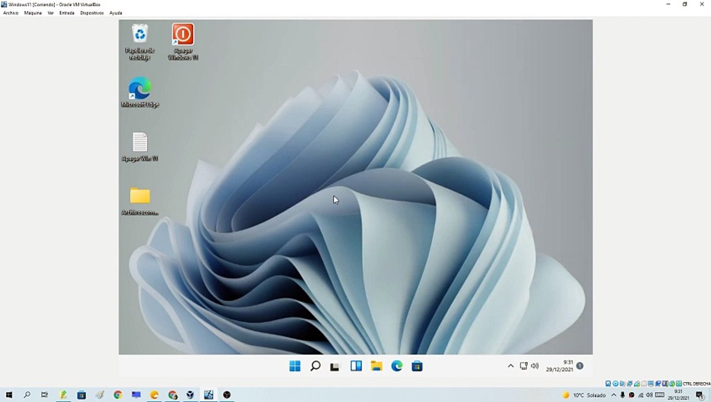Switch to running VM taskbar icon
Screen dimensions: 711x402
click(x=209, y=395)
